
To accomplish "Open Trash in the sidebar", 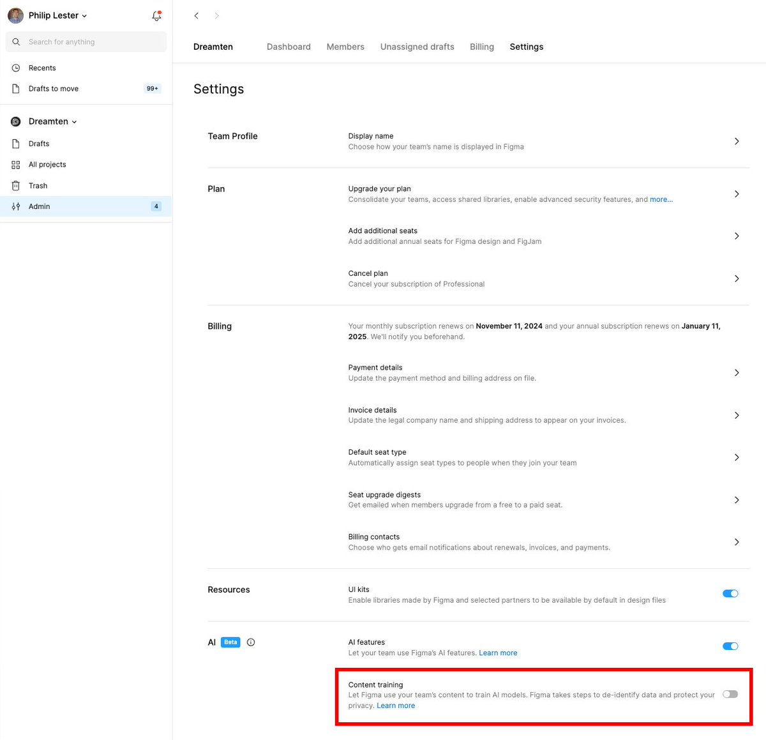I will click(x=86, y=186).
